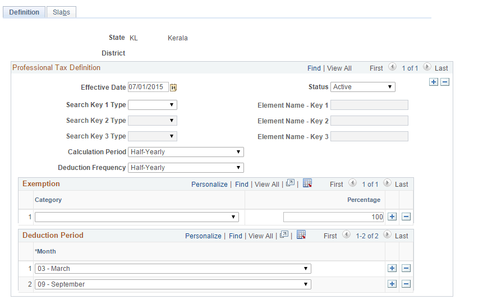Click First in Deduction Period grid header
Screen dimensions: 483x304
(x=330, y=236)
